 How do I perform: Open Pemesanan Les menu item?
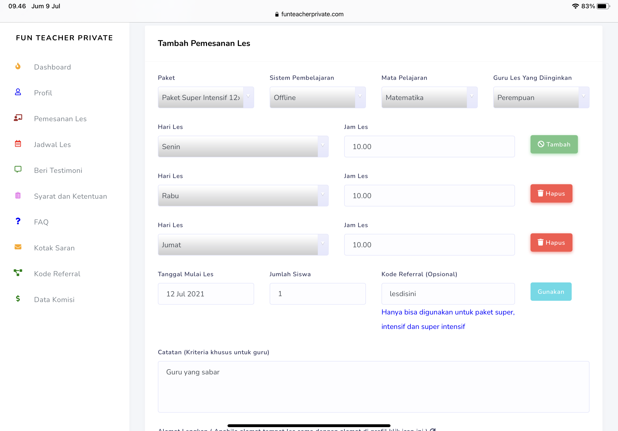coord(60,119)
